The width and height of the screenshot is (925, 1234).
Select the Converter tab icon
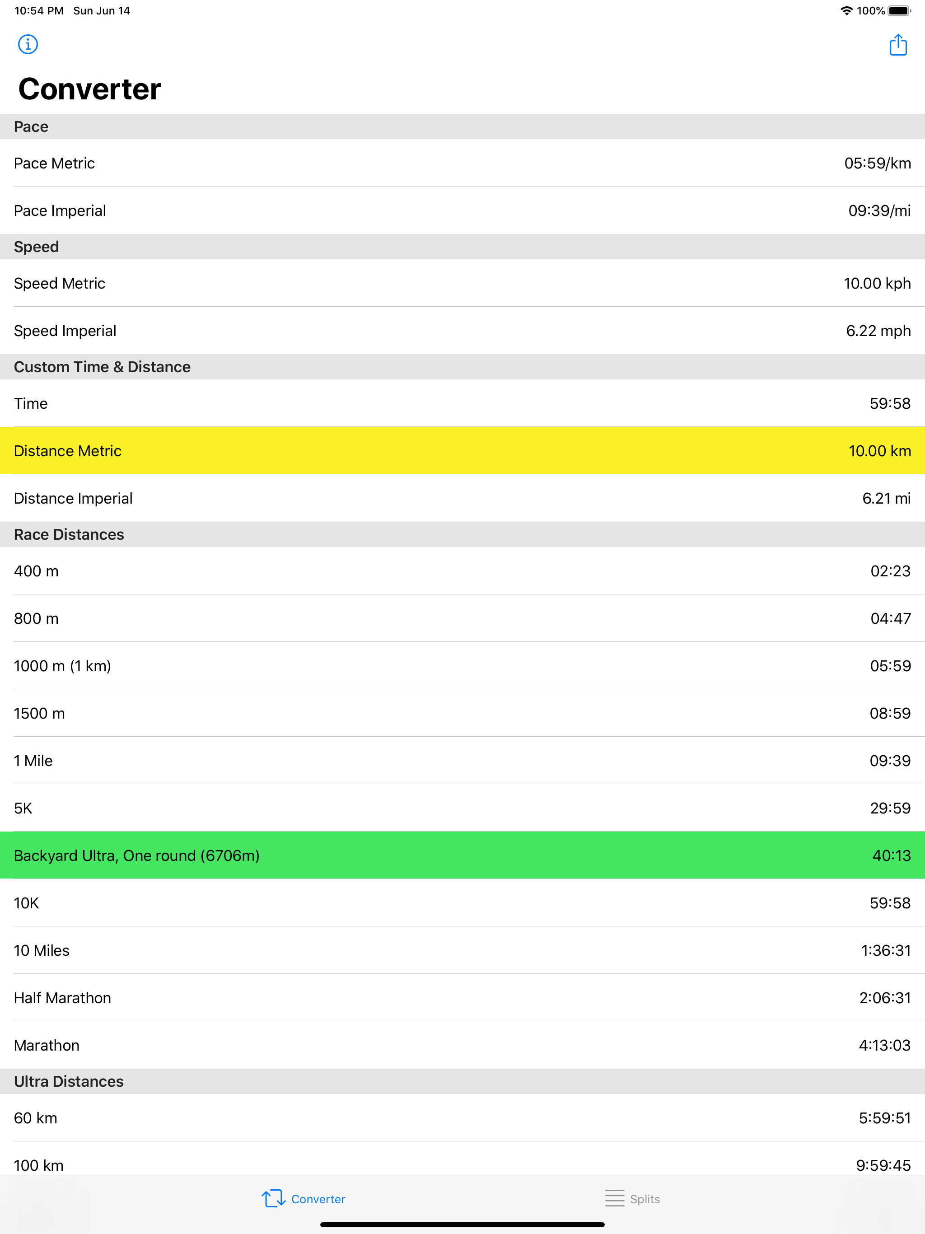pos(273,1198)
